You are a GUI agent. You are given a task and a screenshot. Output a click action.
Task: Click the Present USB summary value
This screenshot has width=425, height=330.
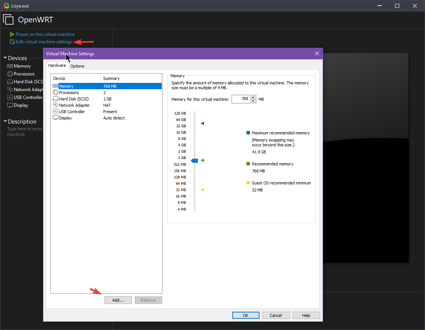tap(110, 112)
